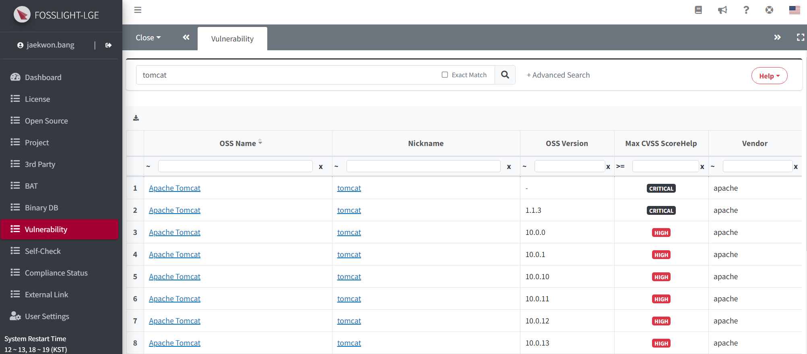Image resolution: width=807 pixels, height=354 pixels.
Task: Open the Close dropdown menu
Action: coord(148,37)
